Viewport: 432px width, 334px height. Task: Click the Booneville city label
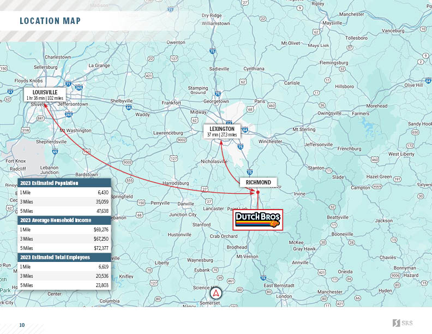pos(342,234)
